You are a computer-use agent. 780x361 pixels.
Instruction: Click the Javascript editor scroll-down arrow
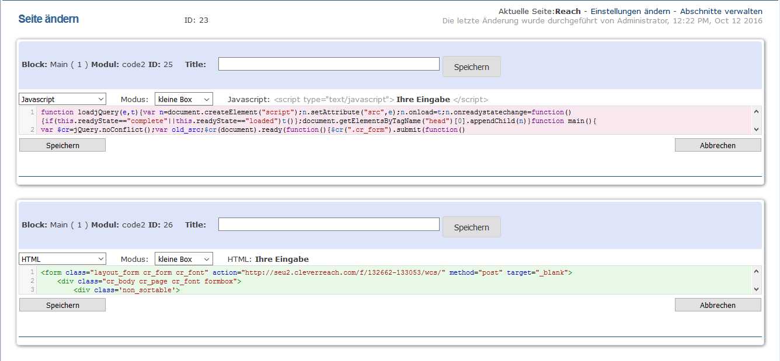[x=757, y=129]
